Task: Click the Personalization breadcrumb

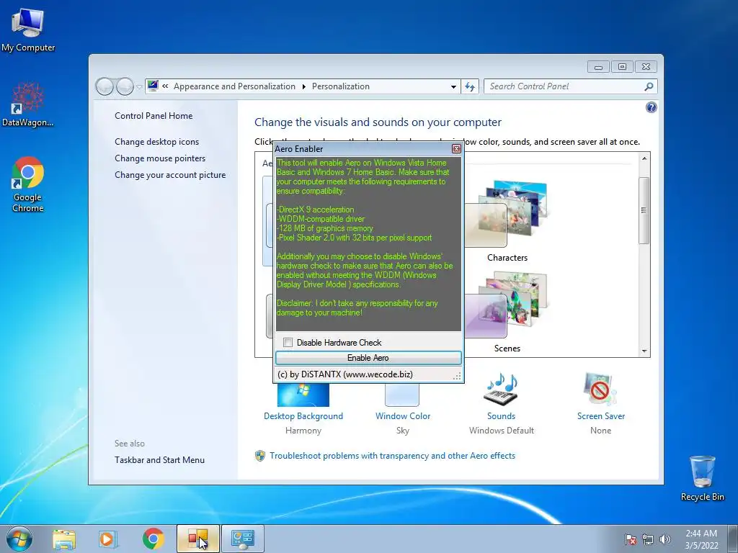Action: click(341, 86)
